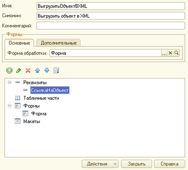Collapse the Формы tree node
The height and width of the screenshot is (170, 188).
[10, 106]
